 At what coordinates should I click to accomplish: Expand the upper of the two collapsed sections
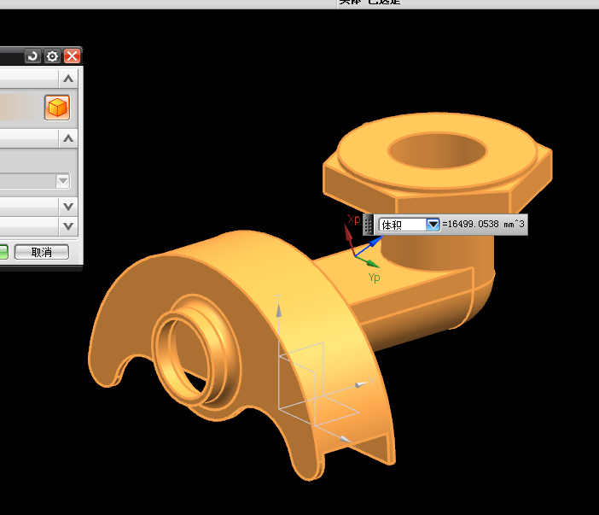(67, 206)
